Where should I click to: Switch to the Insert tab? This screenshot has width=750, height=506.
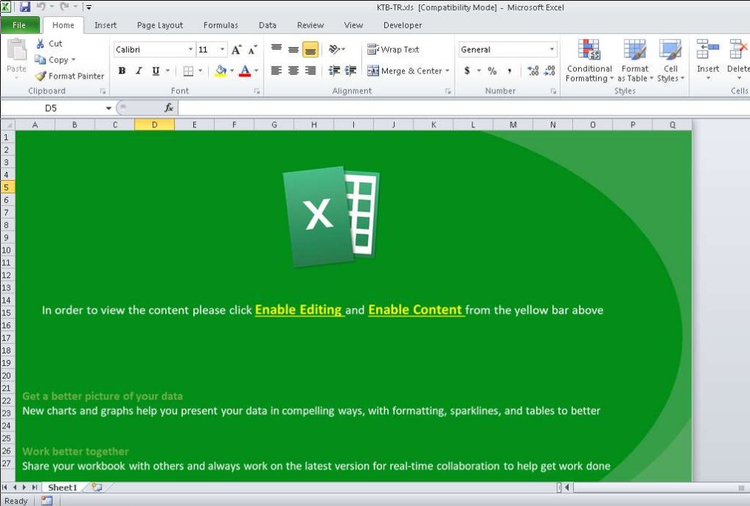(105, 25)
